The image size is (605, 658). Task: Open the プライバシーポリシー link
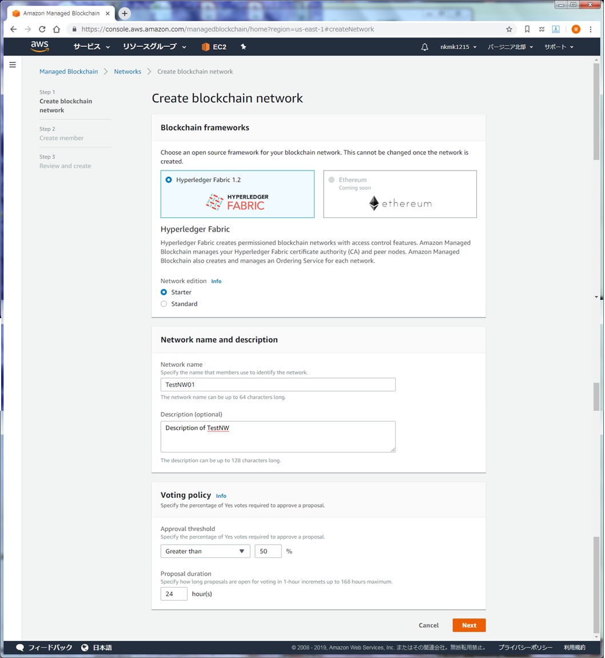[526, 647]
